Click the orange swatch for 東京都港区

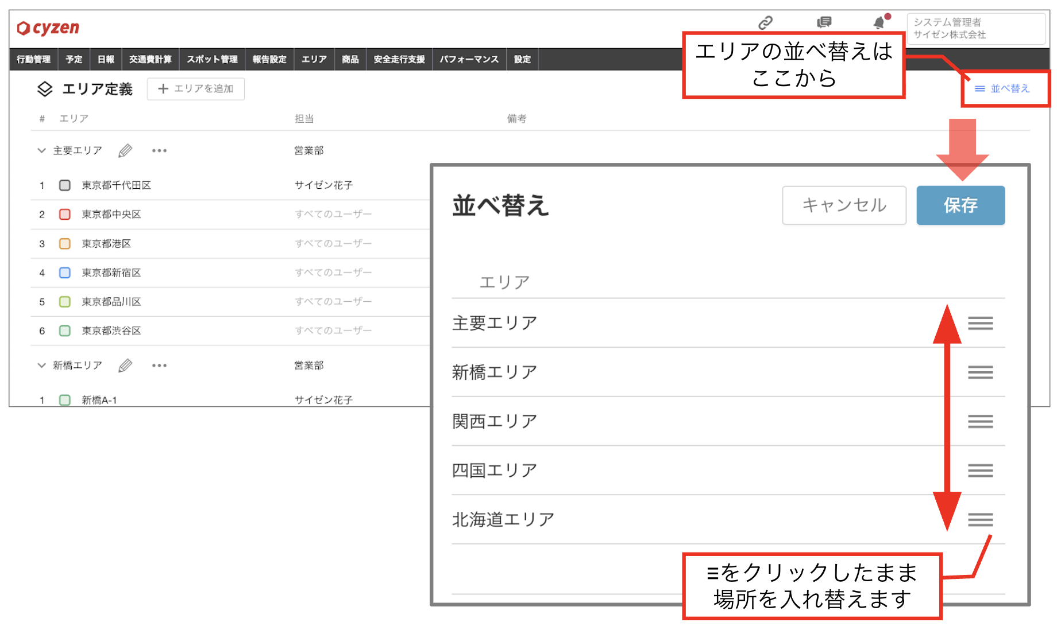click(65, 244)
